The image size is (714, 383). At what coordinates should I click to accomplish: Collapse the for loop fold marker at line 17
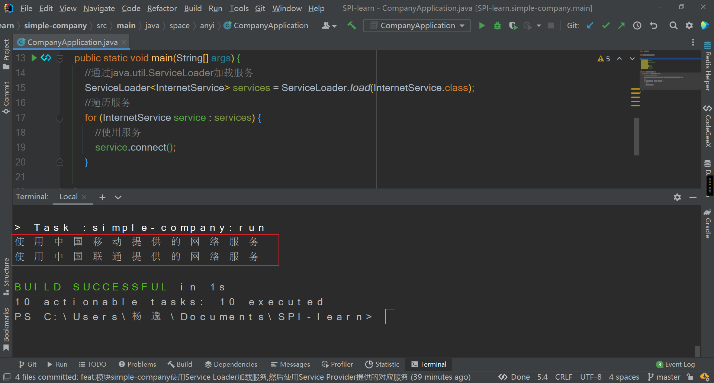click(60, 118)
